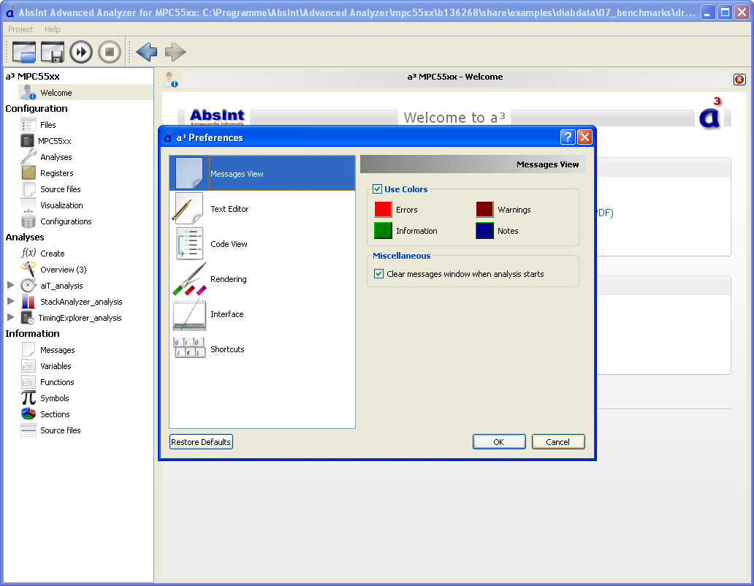Open the Rendering preferences page
The image size is (754, 586).
pyautogui.click(x=262, y=279)
